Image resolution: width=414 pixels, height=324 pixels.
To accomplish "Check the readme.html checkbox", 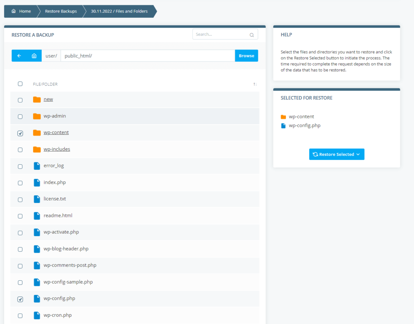I will point(20,216).
